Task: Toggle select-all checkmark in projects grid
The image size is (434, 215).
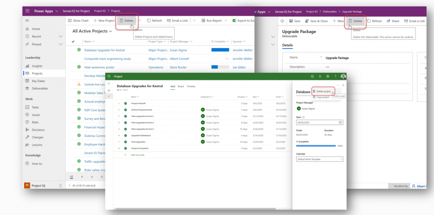Action: pos(73,41)
